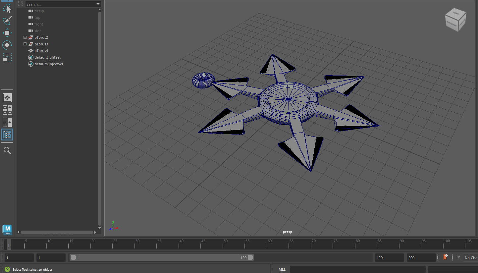Open the Outliner magnifier search icon
Screen dimensions: 478x273
[7, 150]
